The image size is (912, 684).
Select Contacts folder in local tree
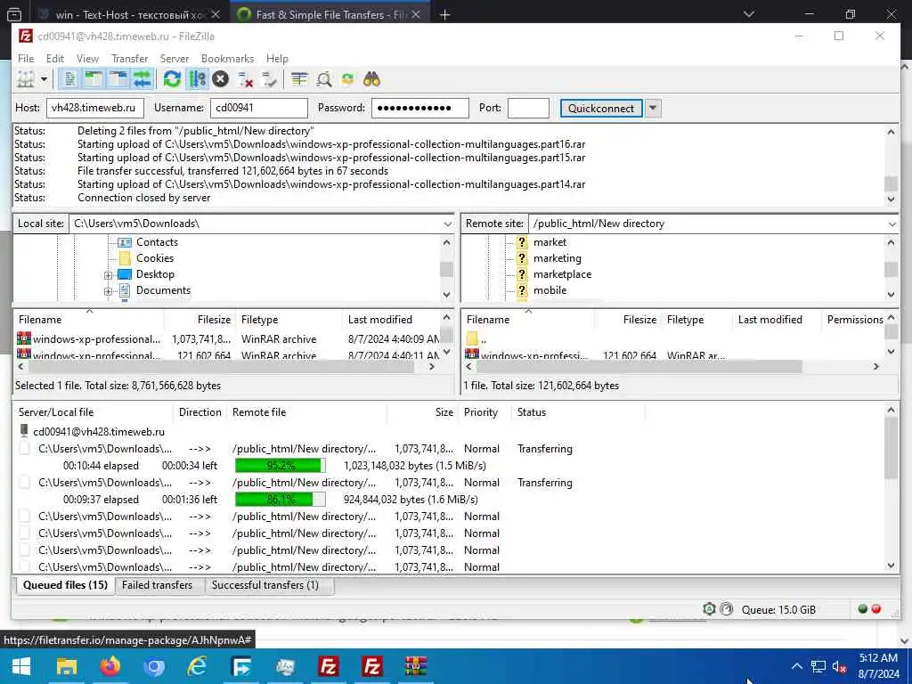(157, 242)
